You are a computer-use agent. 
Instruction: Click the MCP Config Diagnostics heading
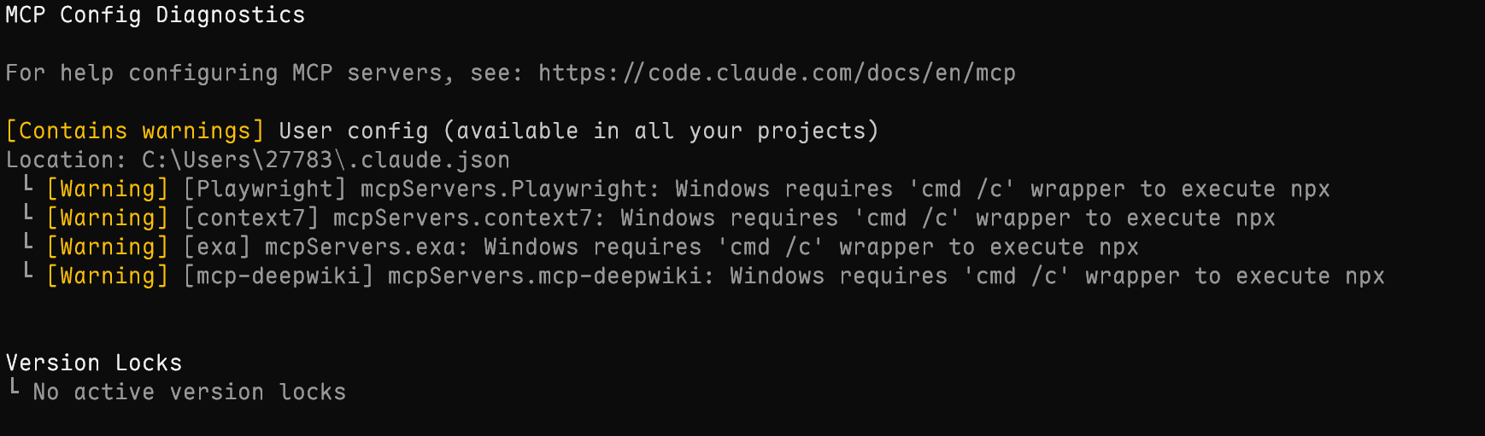[155, 15]
